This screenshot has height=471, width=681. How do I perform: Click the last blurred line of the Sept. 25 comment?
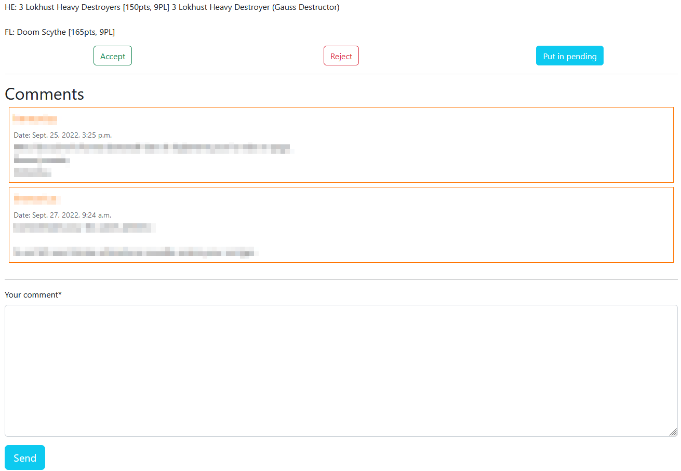(32, 171)
